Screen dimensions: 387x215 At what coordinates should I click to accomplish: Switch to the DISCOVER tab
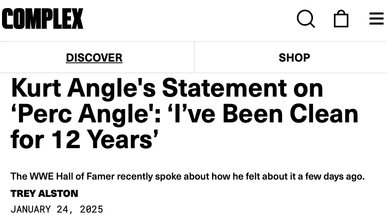pos(94,58)
